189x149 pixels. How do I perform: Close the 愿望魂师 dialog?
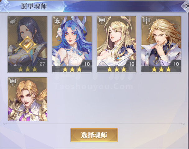point(186,7)
